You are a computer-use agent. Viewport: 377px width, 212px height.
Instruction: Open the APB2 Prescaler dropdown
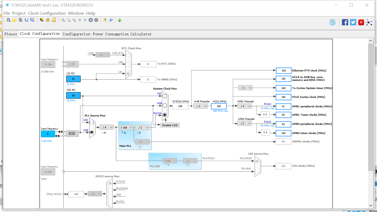click(x=245, y=123)
